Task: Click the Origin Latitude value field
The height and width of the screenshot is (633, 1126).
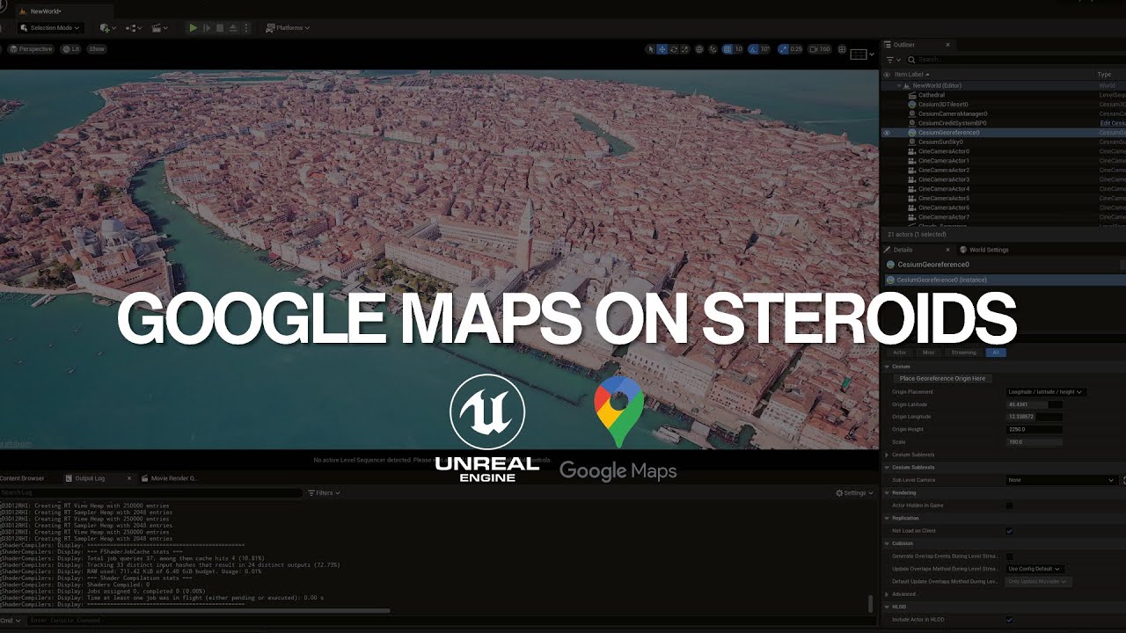Action: click(x=1035, y=404)
